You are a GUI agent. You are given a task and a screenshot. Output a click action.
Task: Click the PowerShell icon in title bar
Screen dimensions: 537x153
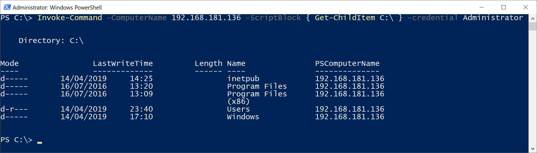tap(7, 7)
